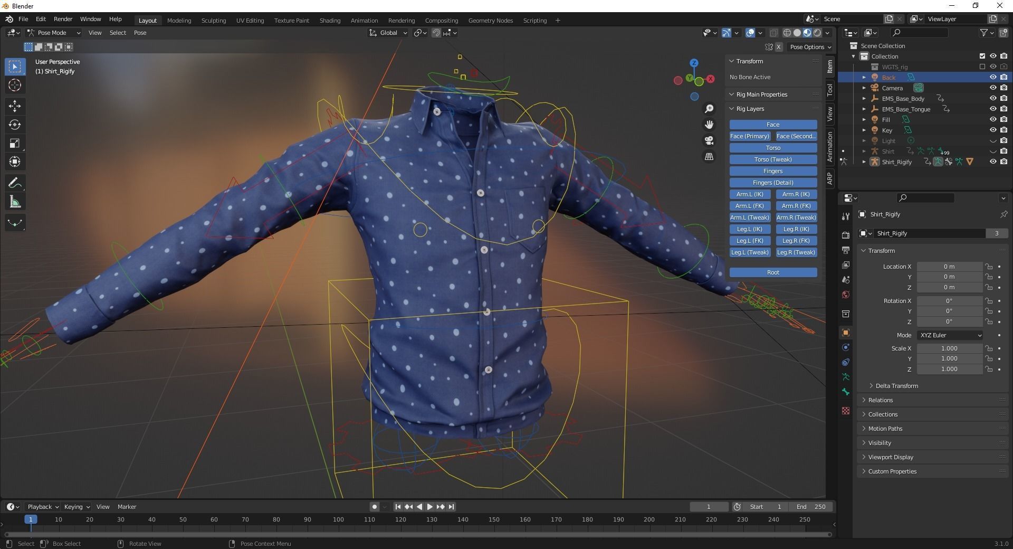Viewport: 1013px width, 549px height.
Task: Select the Cursor tool
Action: pos(15,85)
